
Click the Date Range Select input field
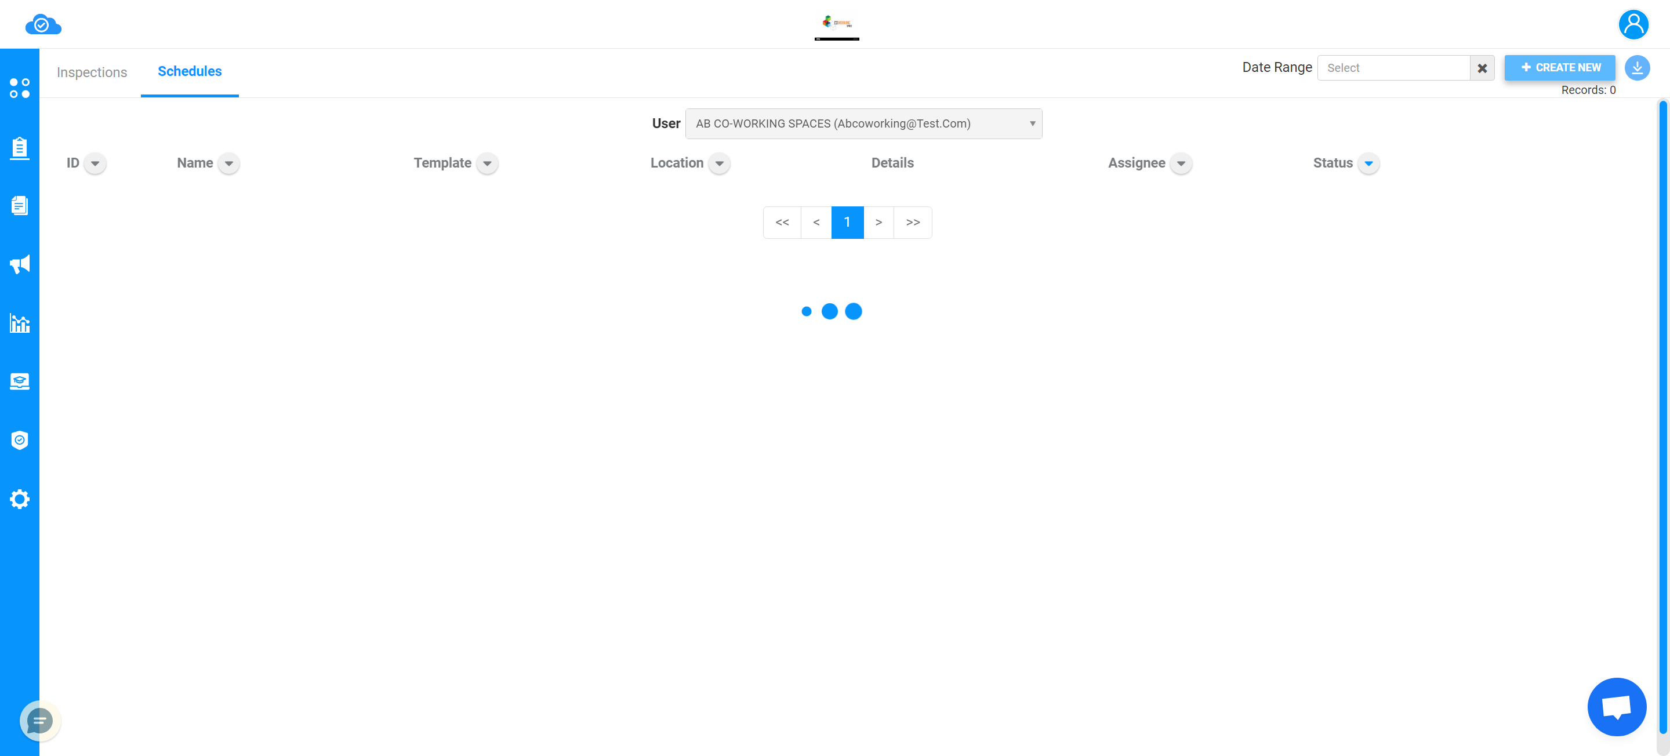pos(1395,67)
